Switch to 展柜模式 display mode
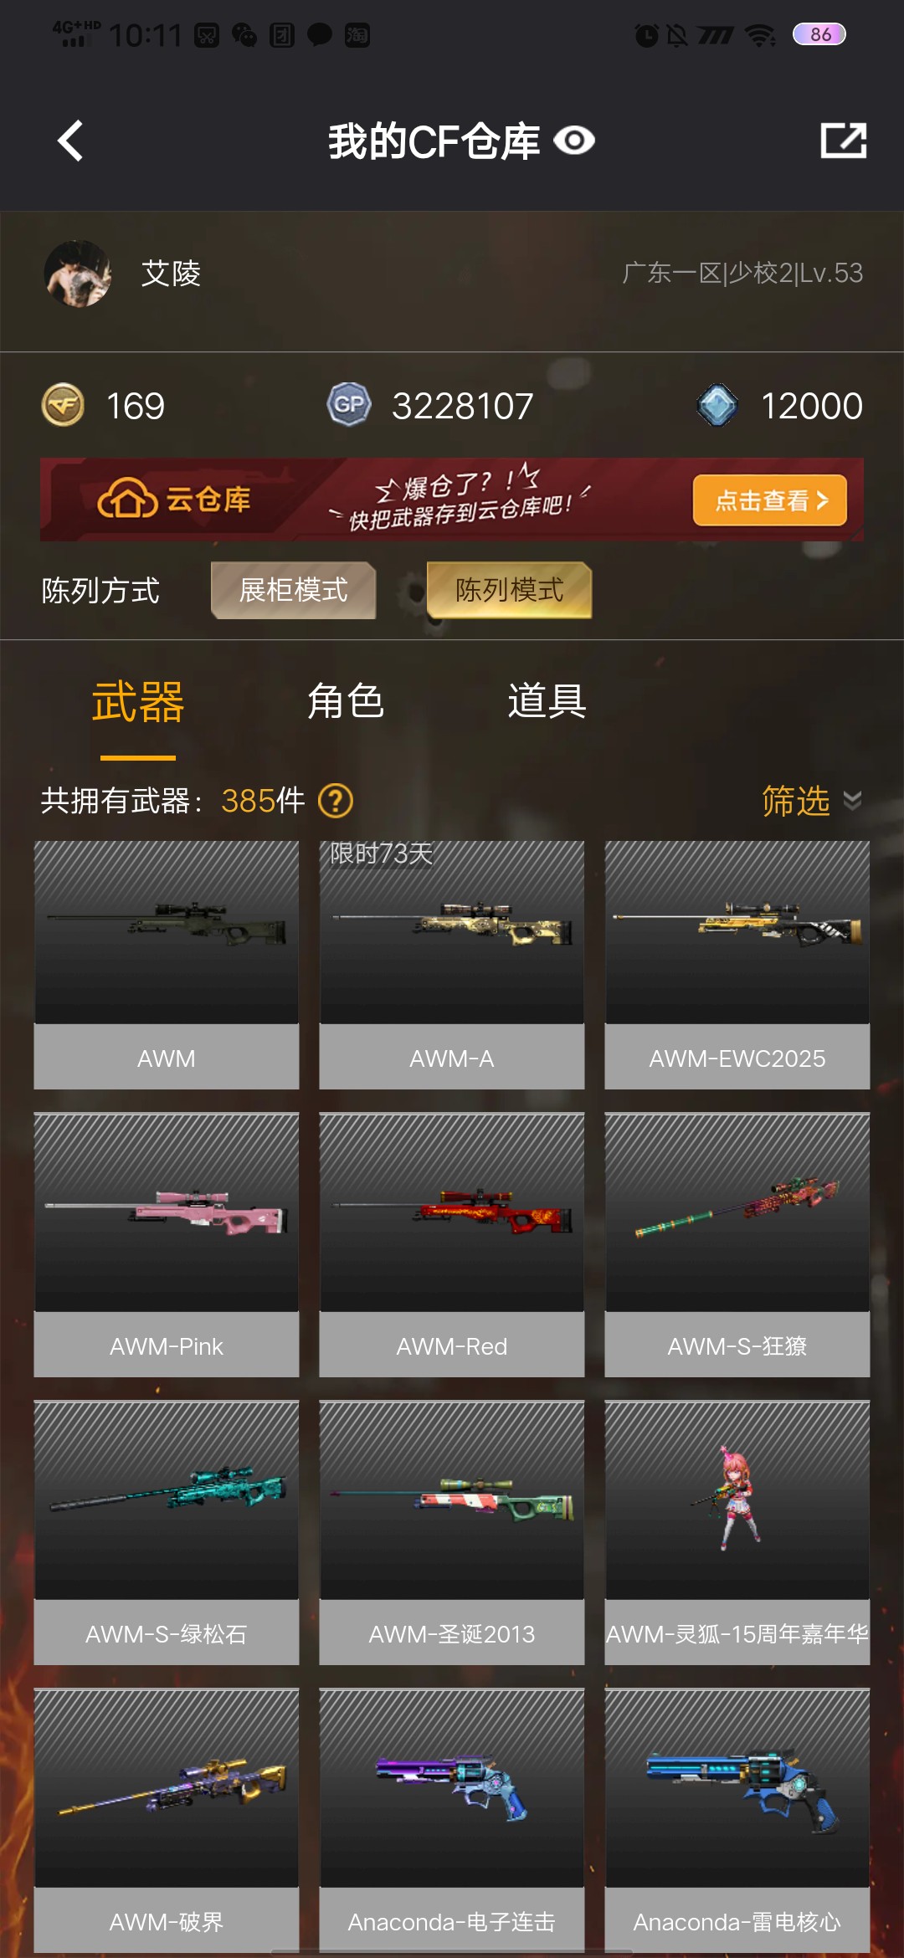 click(x=293, y=590)
